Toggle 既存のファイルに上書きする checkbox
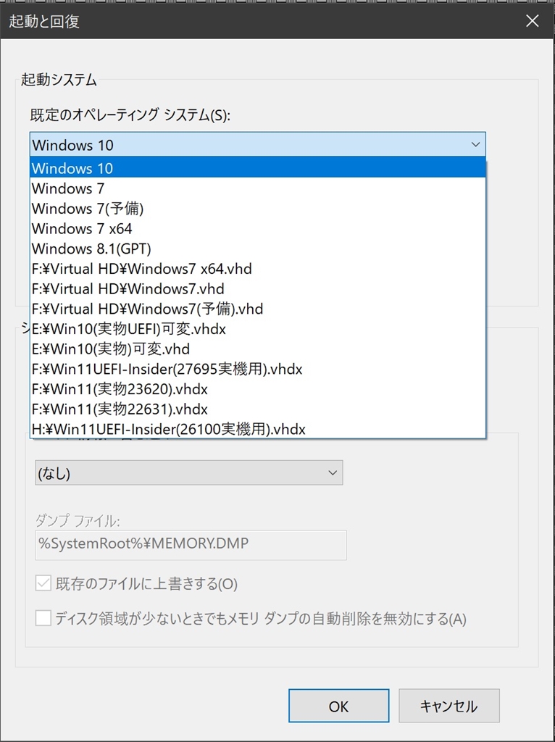The height and width of the screenshot is (742, 555). point(43,585)
